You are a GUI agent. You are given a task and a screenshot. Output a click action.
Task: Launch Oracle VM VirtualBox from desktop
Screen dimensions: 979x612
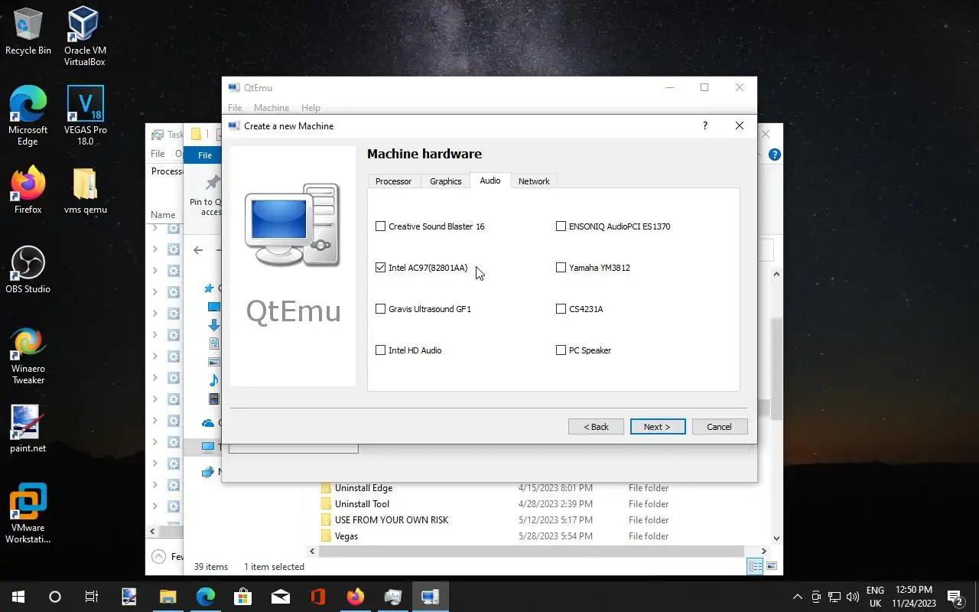click(x=85, y=36)
